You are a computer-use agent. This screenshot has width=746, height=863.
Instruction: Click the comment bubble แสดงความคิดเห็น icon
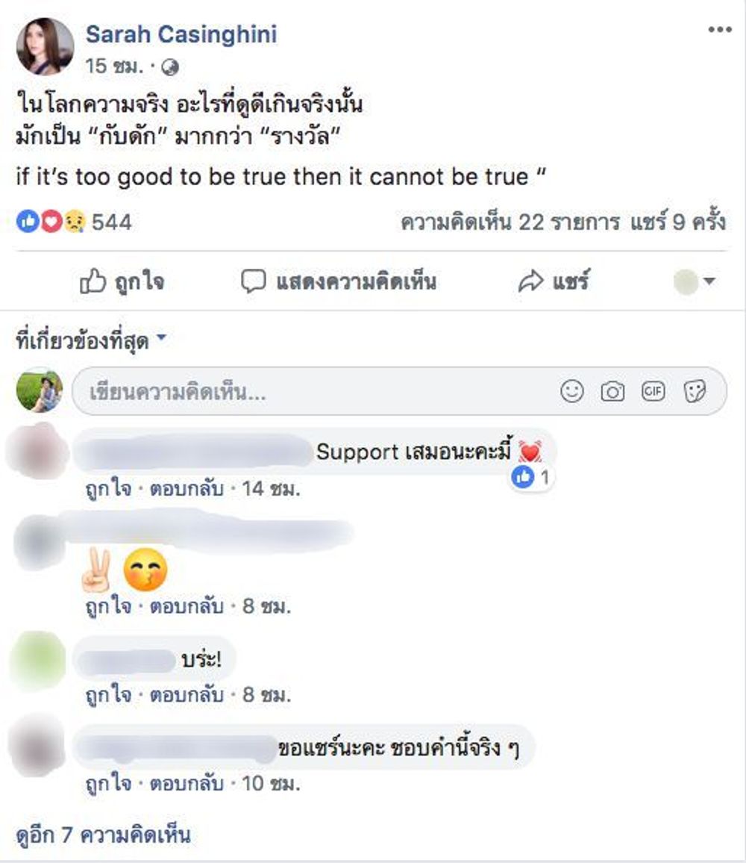tap(253, 281)
